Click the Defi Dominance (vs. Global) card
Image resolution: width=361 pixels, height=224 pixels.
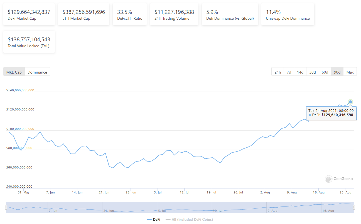tap(230, 14)
